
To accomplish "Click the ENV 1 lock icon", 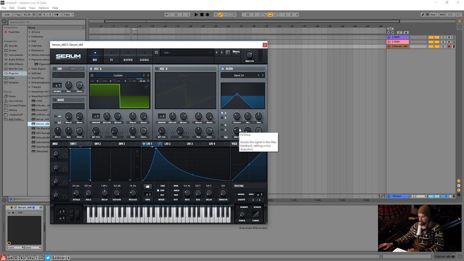I will pyautogui.click(x=137, y=151).
